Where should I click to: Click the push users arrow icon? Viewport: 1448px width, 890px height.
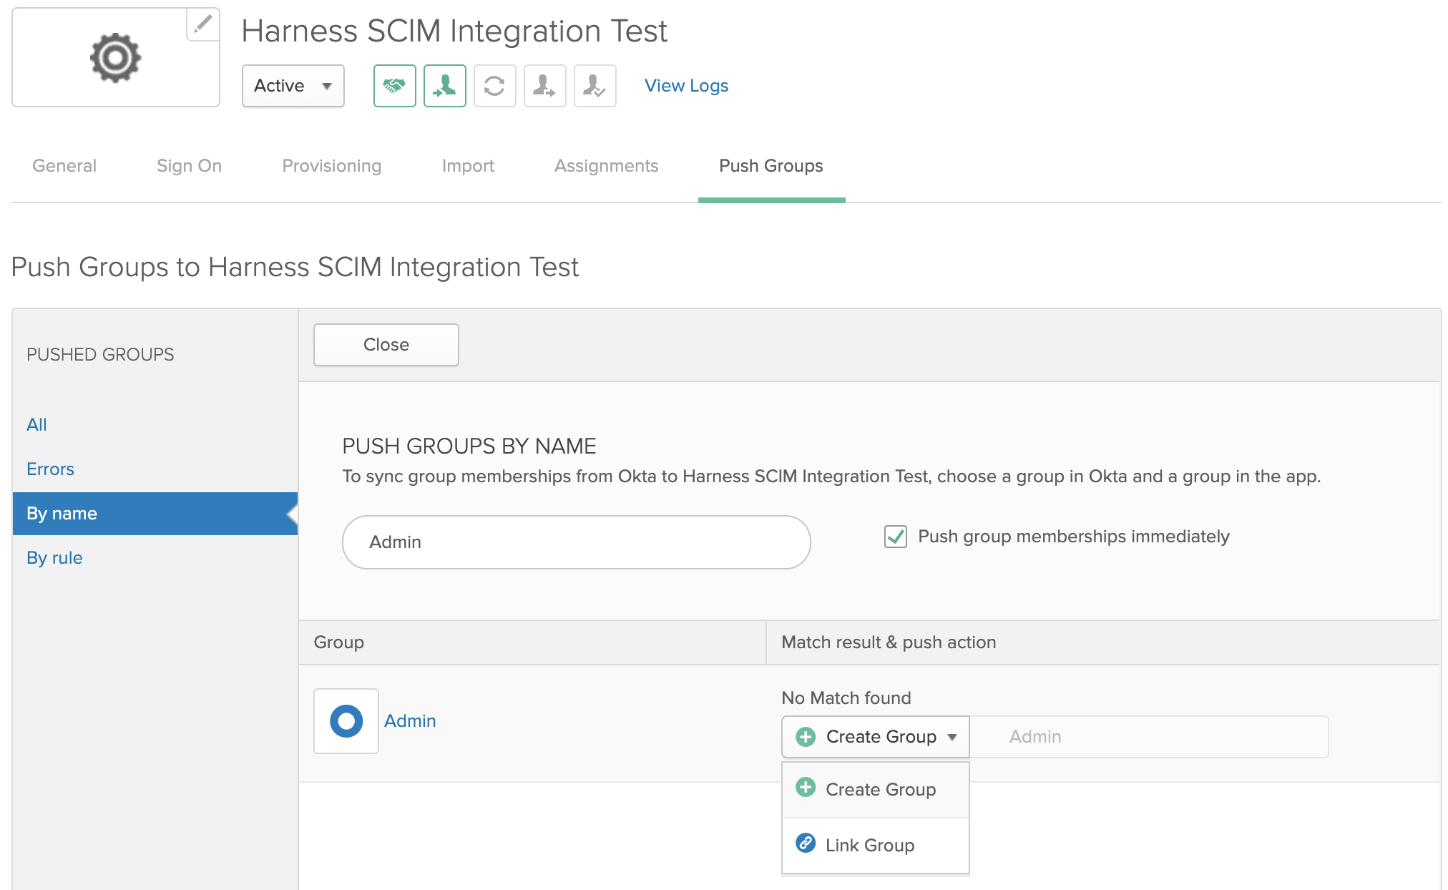click(545, 86)
